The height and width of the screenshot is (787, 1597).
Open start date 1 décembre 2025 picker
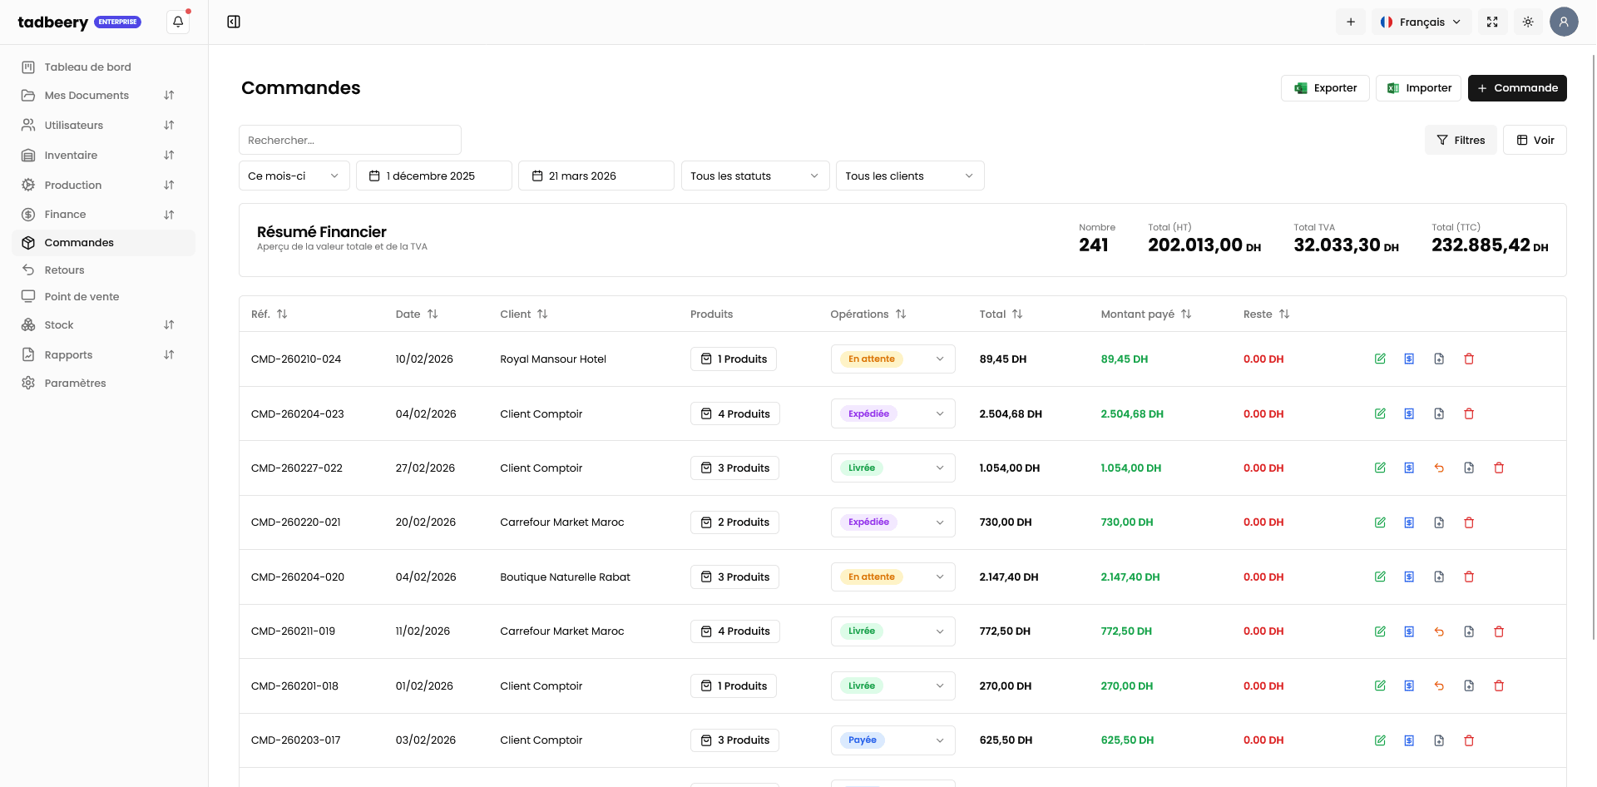coord(434,176)
